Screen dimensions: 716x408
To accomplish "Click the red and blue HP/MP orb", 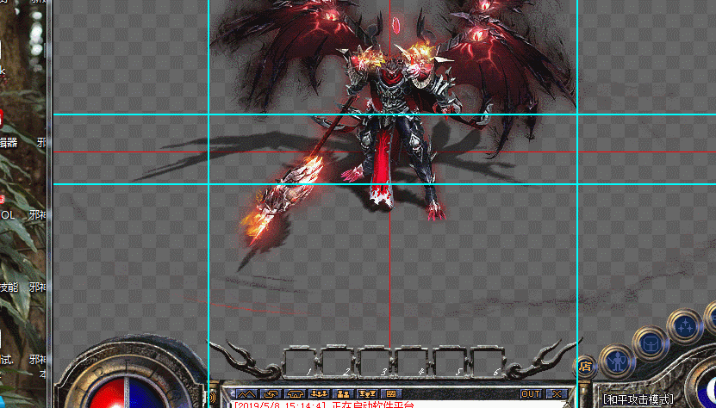I will tap(125, 393).
